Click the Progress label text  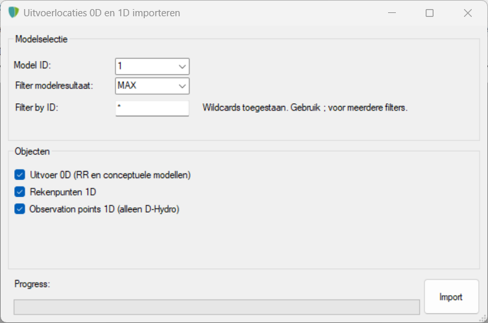(32, 284)
